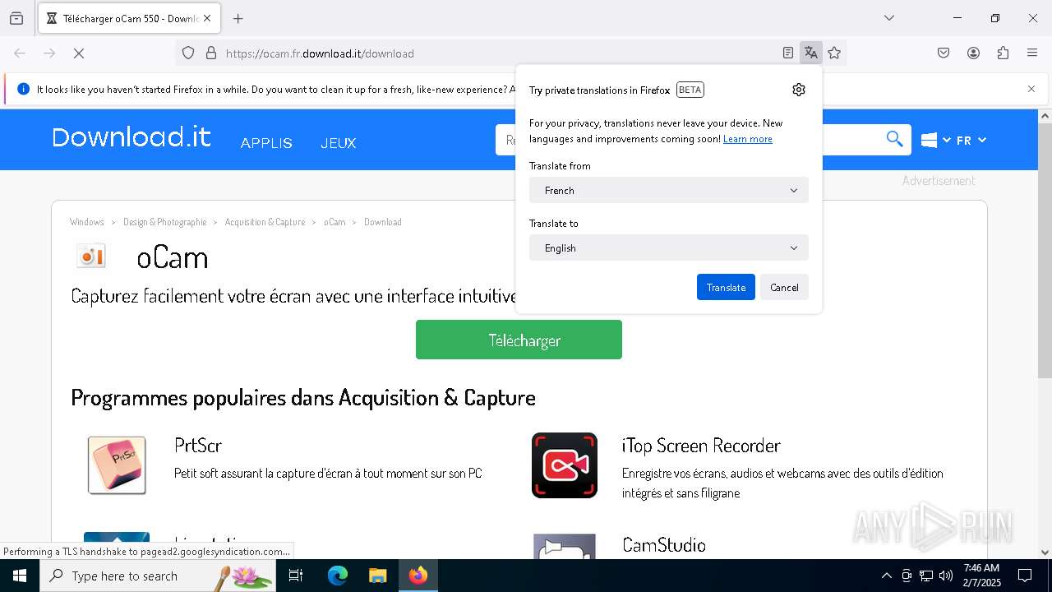The image size is (1052, 592).
Task: Go to Acquisition & Capture breadcrumb
Action: (x=265, y=222)
